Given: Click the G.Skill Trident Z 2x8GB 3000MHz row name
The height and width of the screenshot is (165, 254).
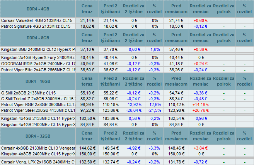Looking at the screenshot, I should pyautogui.click(x=38, y=99).
